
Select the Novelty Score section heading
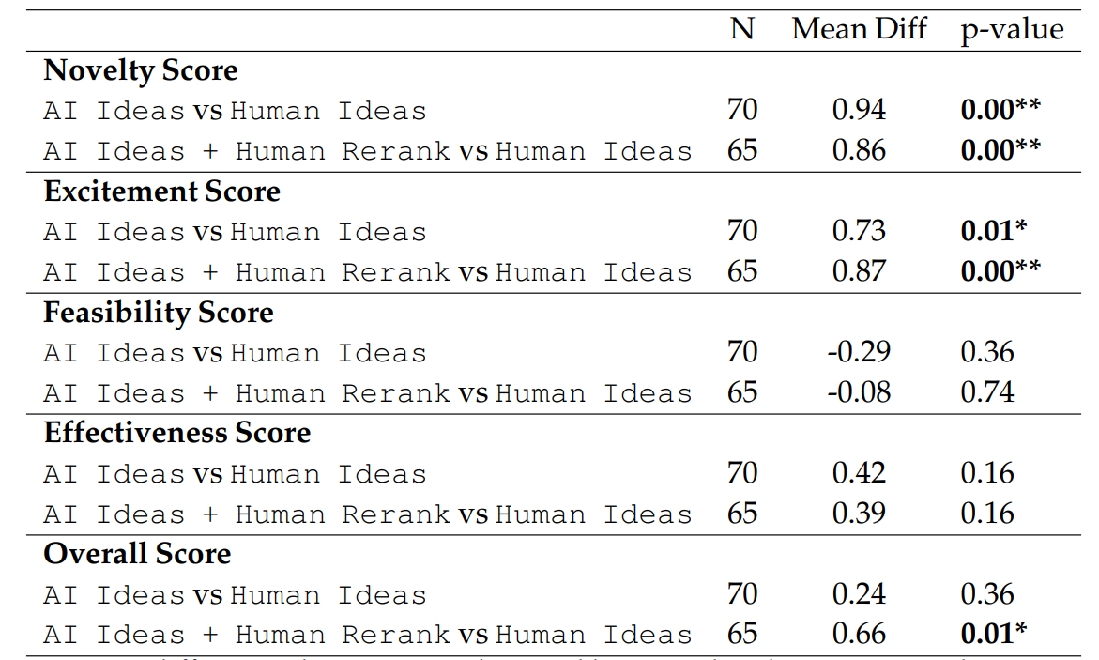click(141, 70)
